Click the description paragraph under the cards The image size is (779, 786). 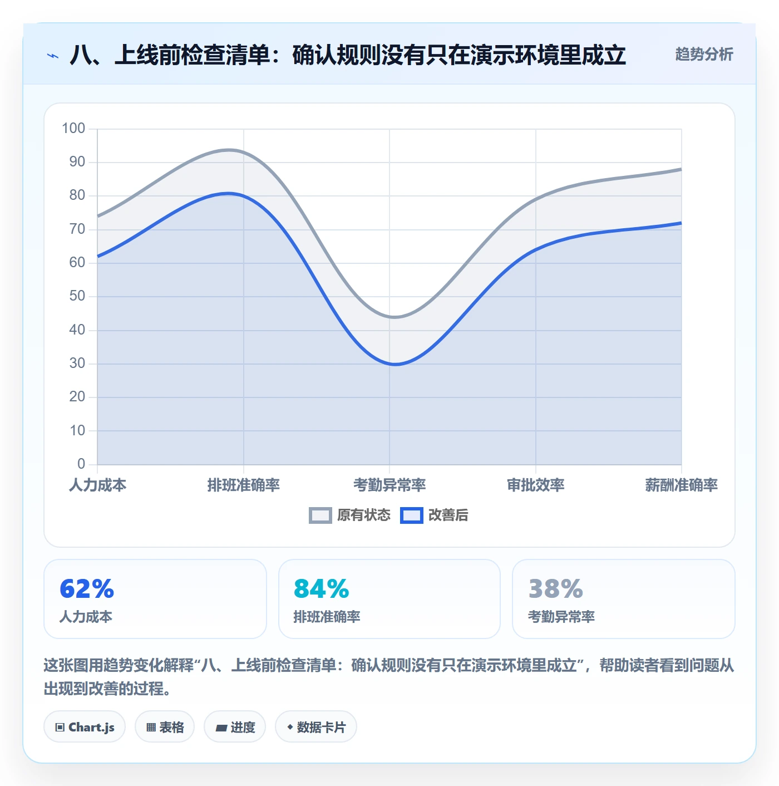coord(389,677)
